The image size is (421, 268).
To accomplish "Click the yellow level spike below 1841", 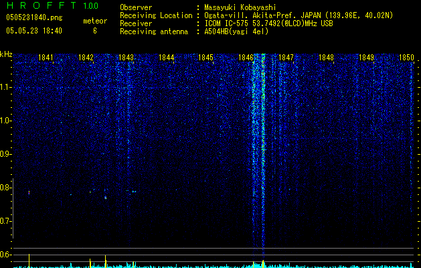I will coord(29,261).
